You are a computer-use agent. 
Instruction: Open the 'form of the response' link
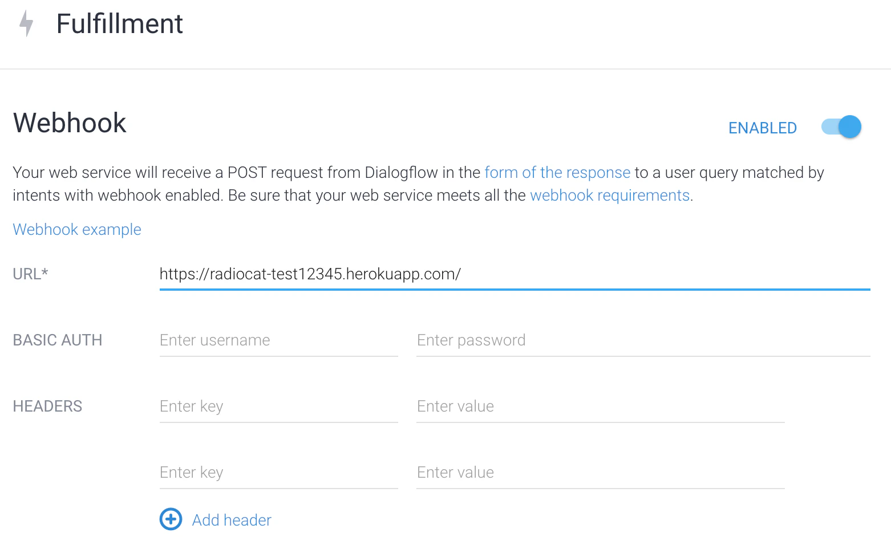coord(557,172)
